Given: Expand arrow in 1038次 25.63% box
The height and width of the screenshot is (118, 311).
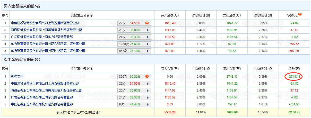Looking at the screenshot, I should 148,44.
